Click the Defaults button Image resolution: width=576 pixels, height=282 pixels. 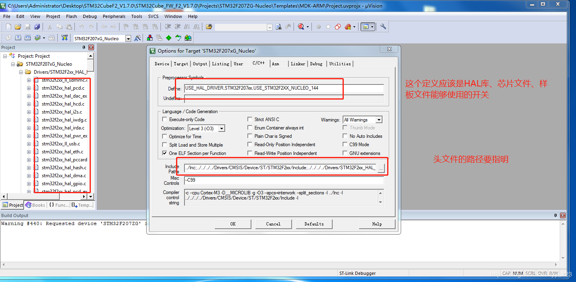[314, 224]
